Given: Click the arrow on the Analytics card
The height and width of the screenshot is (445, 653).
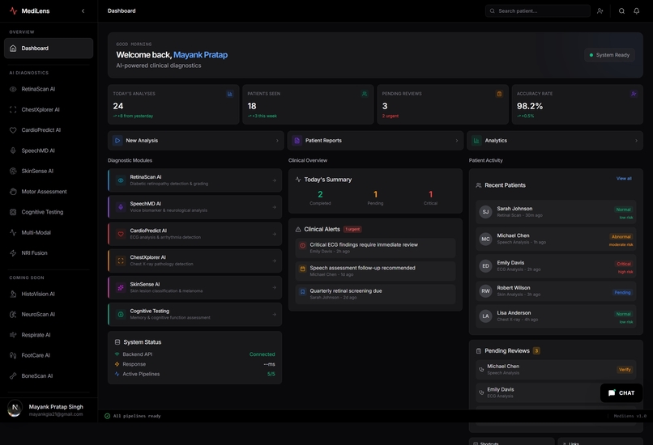Looking at the screenshot, I should [x=636, y=141].
